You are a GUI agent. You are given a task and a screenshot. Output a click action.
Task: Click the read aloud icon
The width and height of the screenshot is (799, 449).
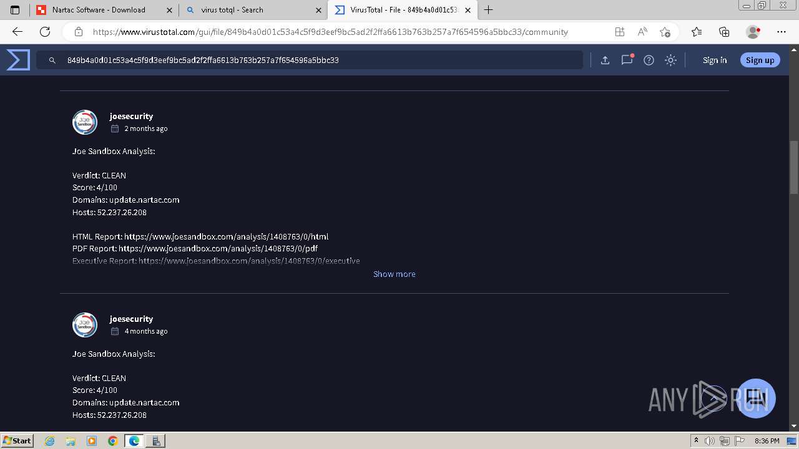pos(642,32)
